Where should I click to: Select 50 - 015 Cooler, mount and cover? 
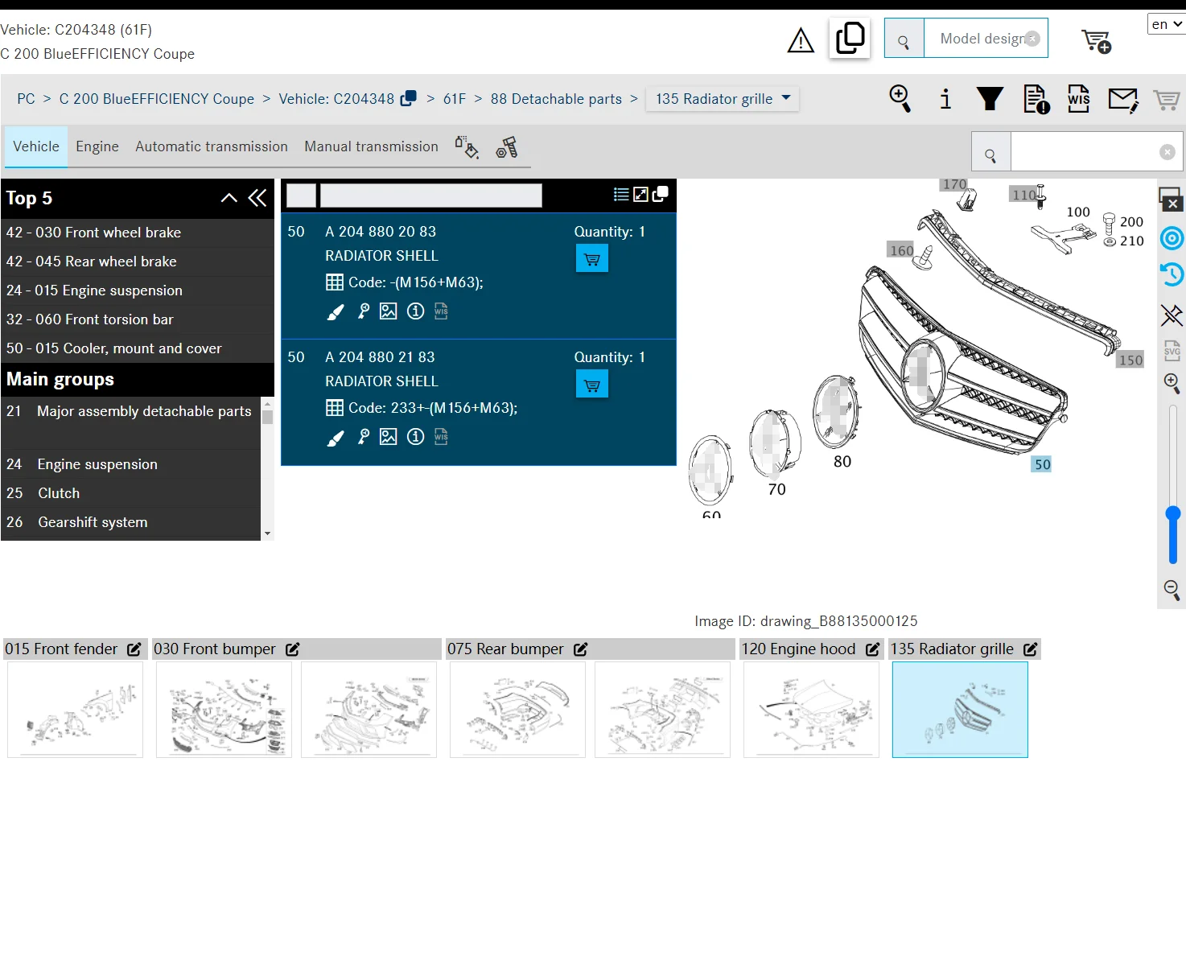[137, 348]
